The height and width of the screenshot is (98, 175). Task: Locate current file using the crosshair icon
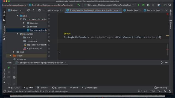pos(29,10)
